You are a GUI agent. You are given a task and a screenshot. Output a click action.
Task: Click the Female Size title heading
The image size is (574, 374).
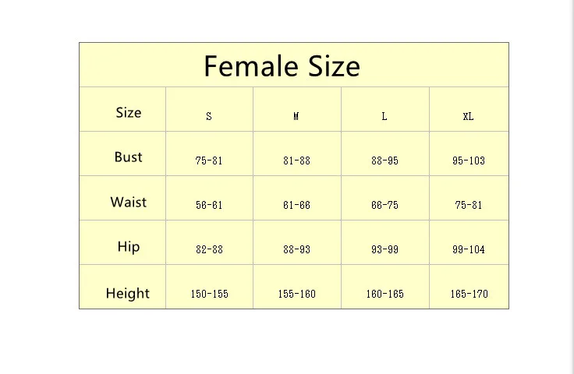282,66
